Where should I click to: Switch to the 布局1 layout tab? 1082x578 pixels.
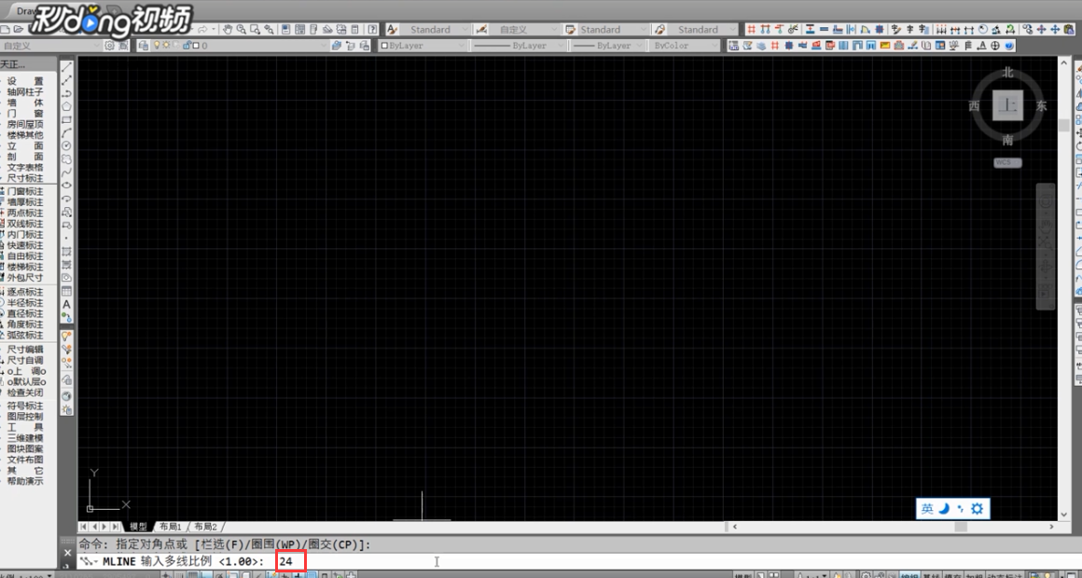170,527
